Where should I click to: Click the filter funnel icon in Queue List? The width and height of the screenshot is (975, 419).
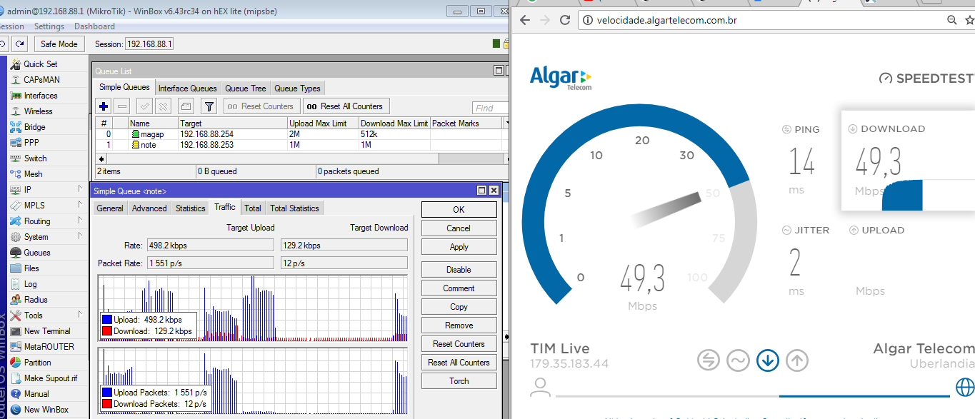click(209, 106)
